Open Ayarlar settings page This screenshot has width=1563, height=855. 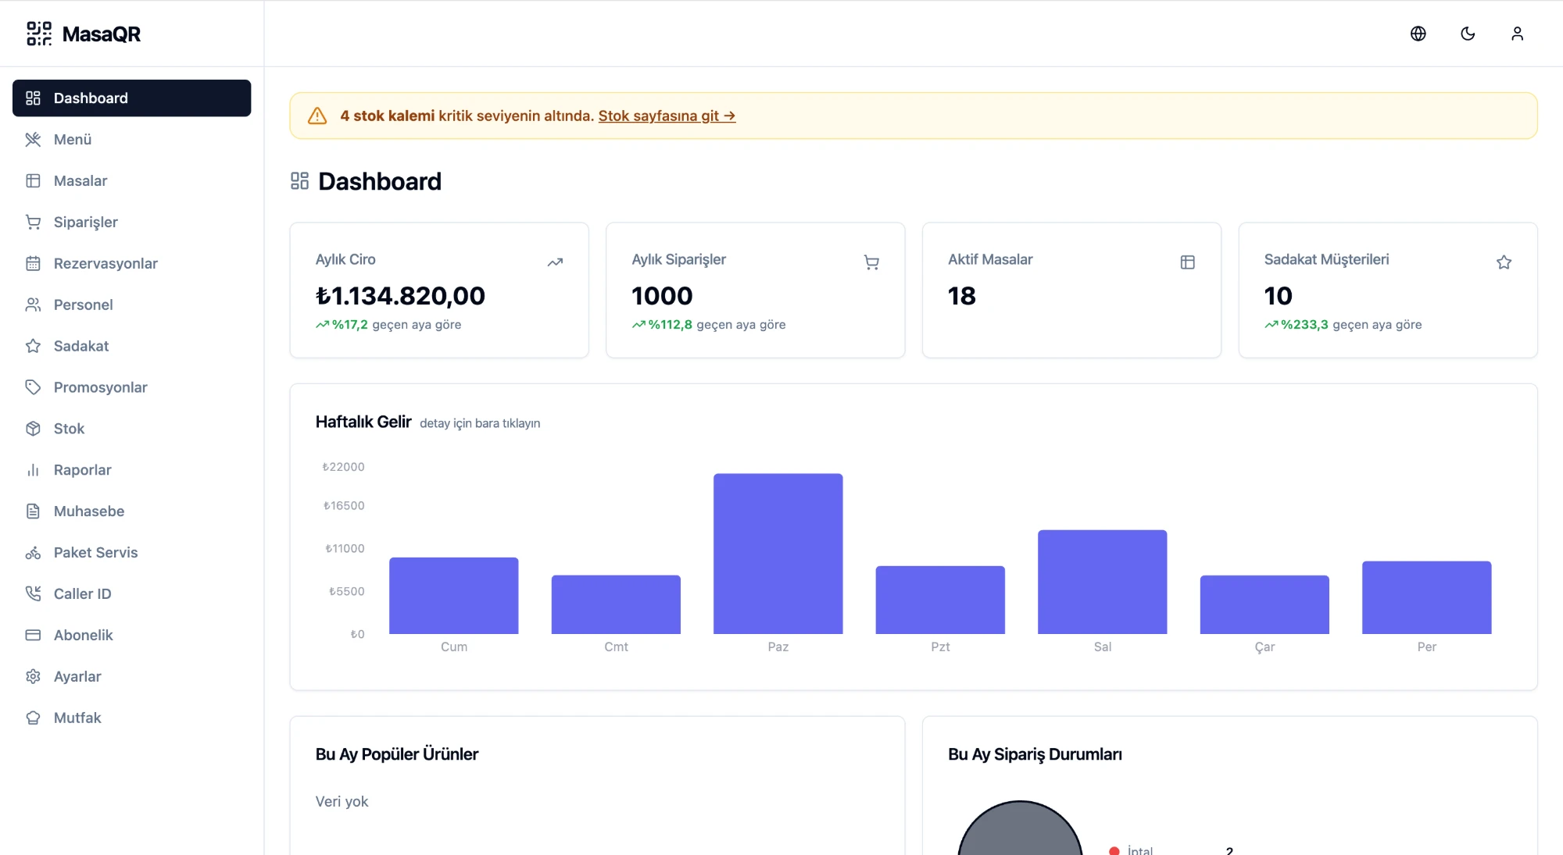[131, 677]
